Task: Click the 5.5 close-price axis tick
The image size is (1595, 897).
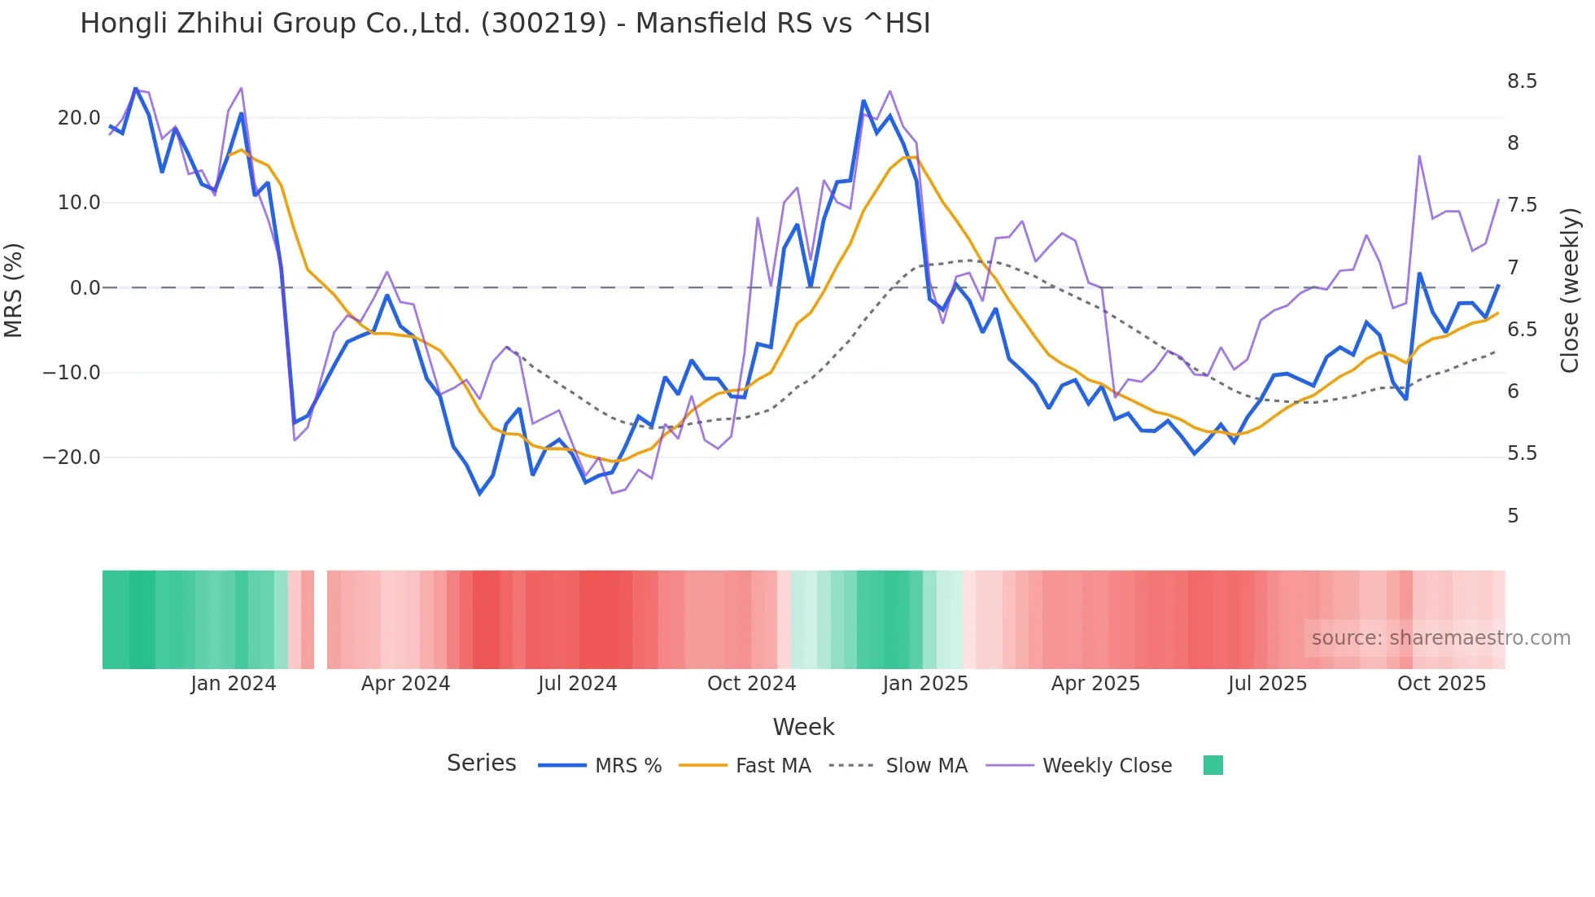Action: point(1522,453)
